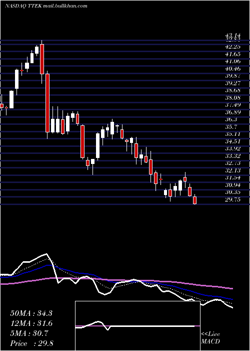Click the 31.54 price axis label
250x351 pixels.
(232, 178)
